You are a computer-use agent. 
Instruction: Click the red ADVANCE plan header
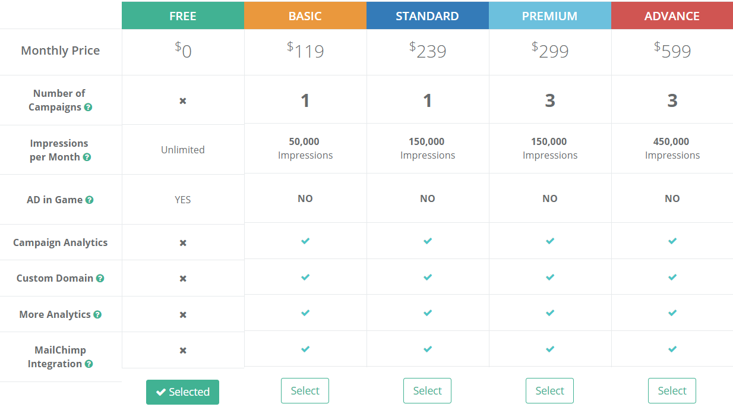(672, 16)
